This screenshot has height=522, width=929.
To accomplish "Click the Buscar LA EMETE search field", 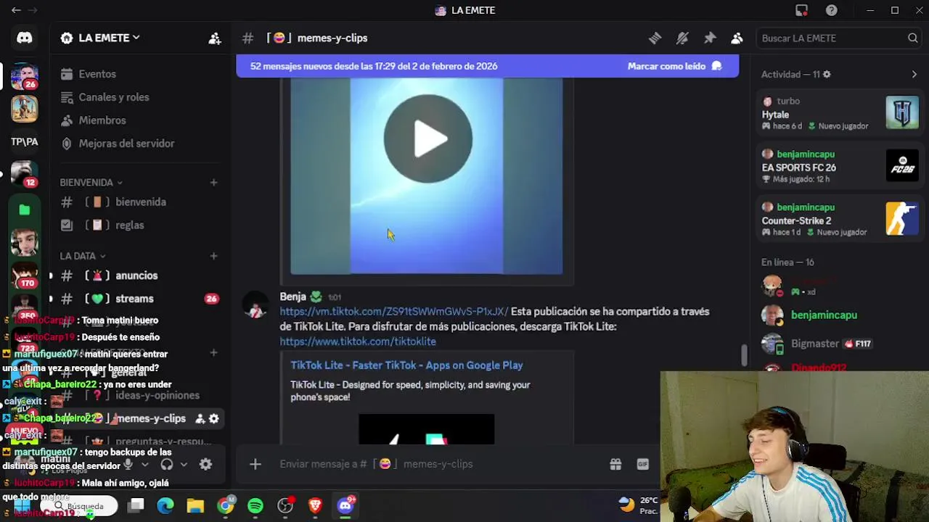I will point(838,38).
